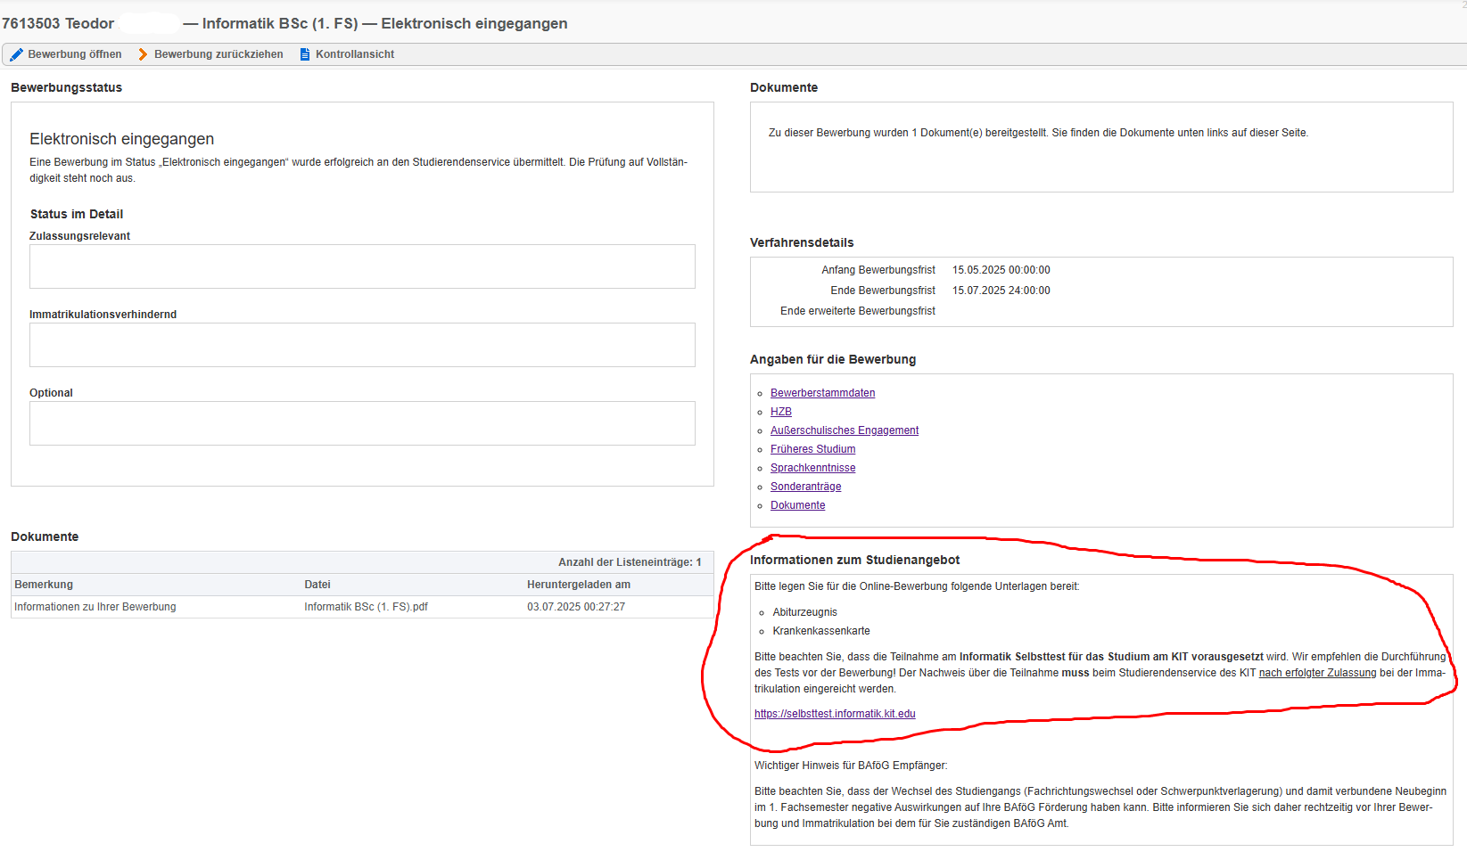The width and height of the screenshot is (1467, 860).
Task: Click the Immatrikulationsverhindernd status box
Action: coord(362,345)
